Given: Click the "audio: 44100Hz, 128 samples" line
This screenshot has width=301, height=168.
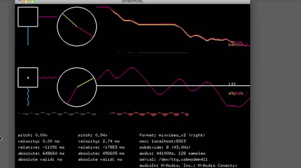Looking at the screenshot, I should point(172,153).
